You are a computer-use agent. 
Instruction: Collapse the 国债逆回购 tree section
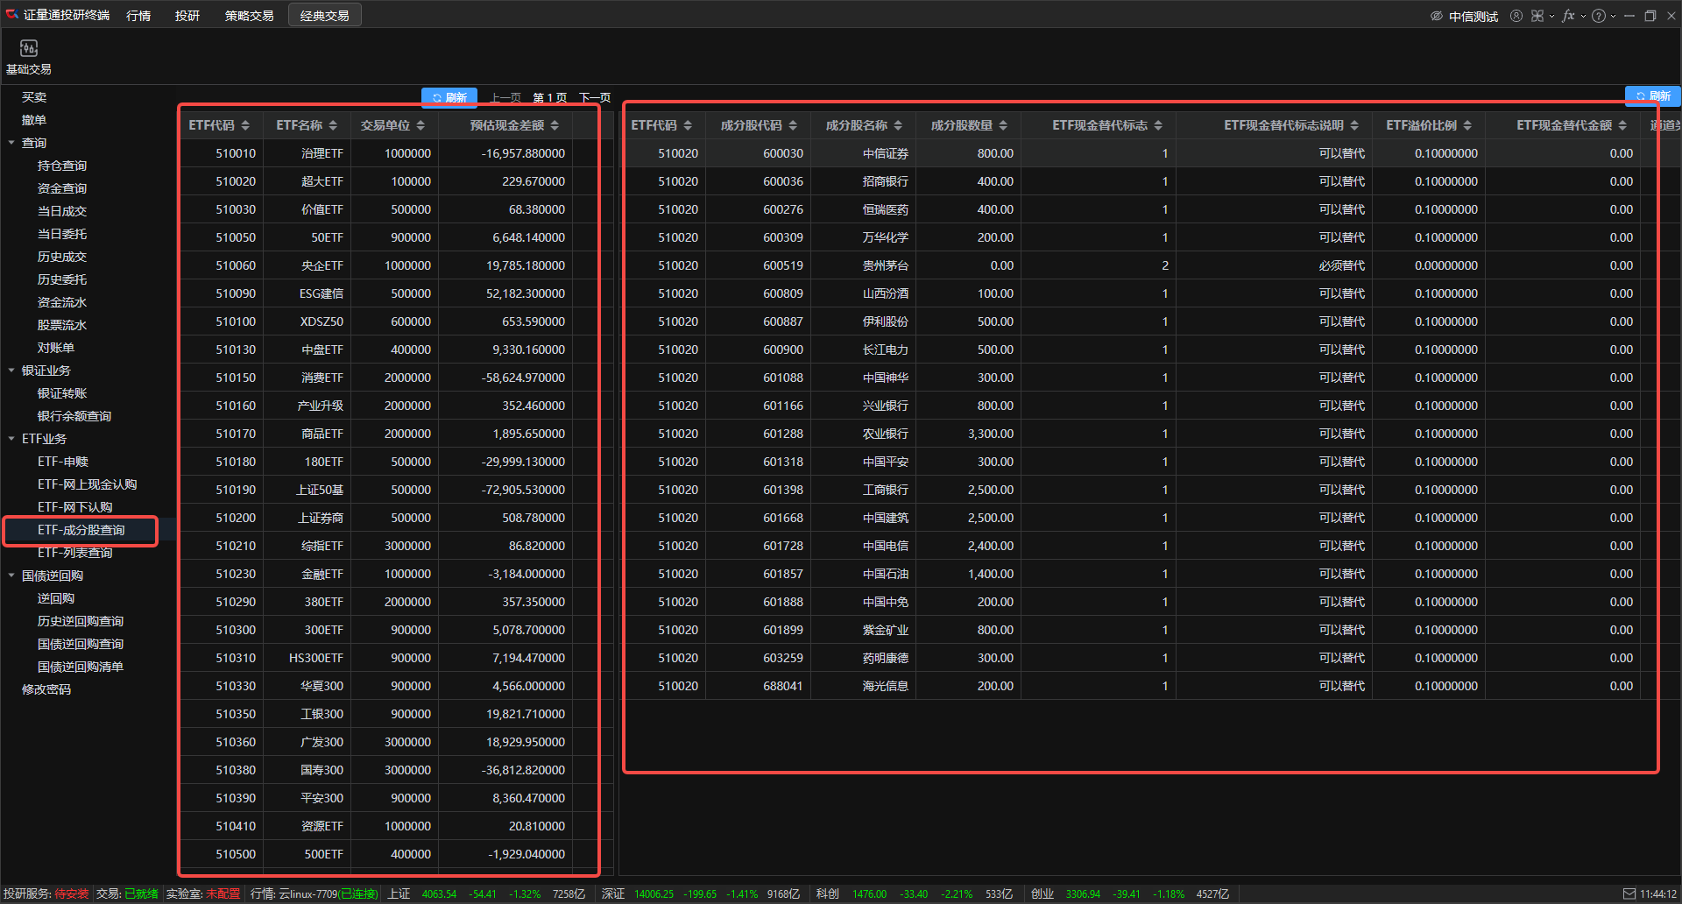tap(11, 576)
